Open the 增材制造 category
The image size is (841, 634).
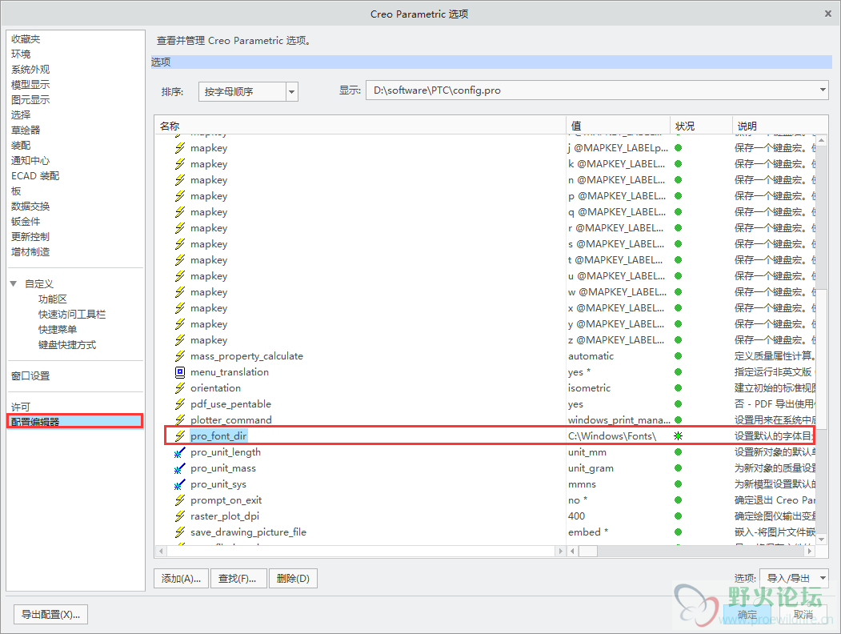click(30, 252)
